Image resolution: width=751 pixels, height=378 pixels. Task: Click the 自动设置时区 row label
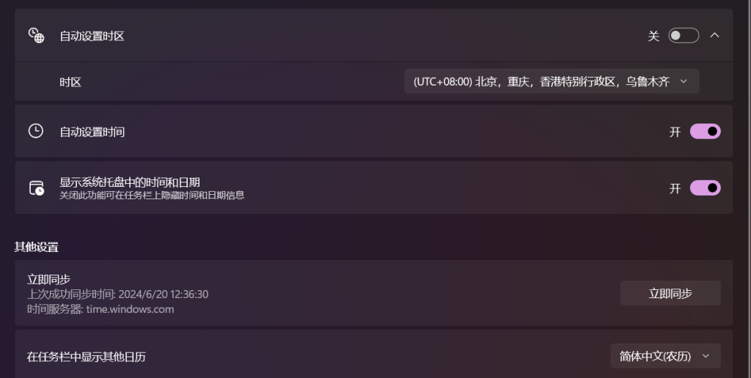click(x=92, y=36)
